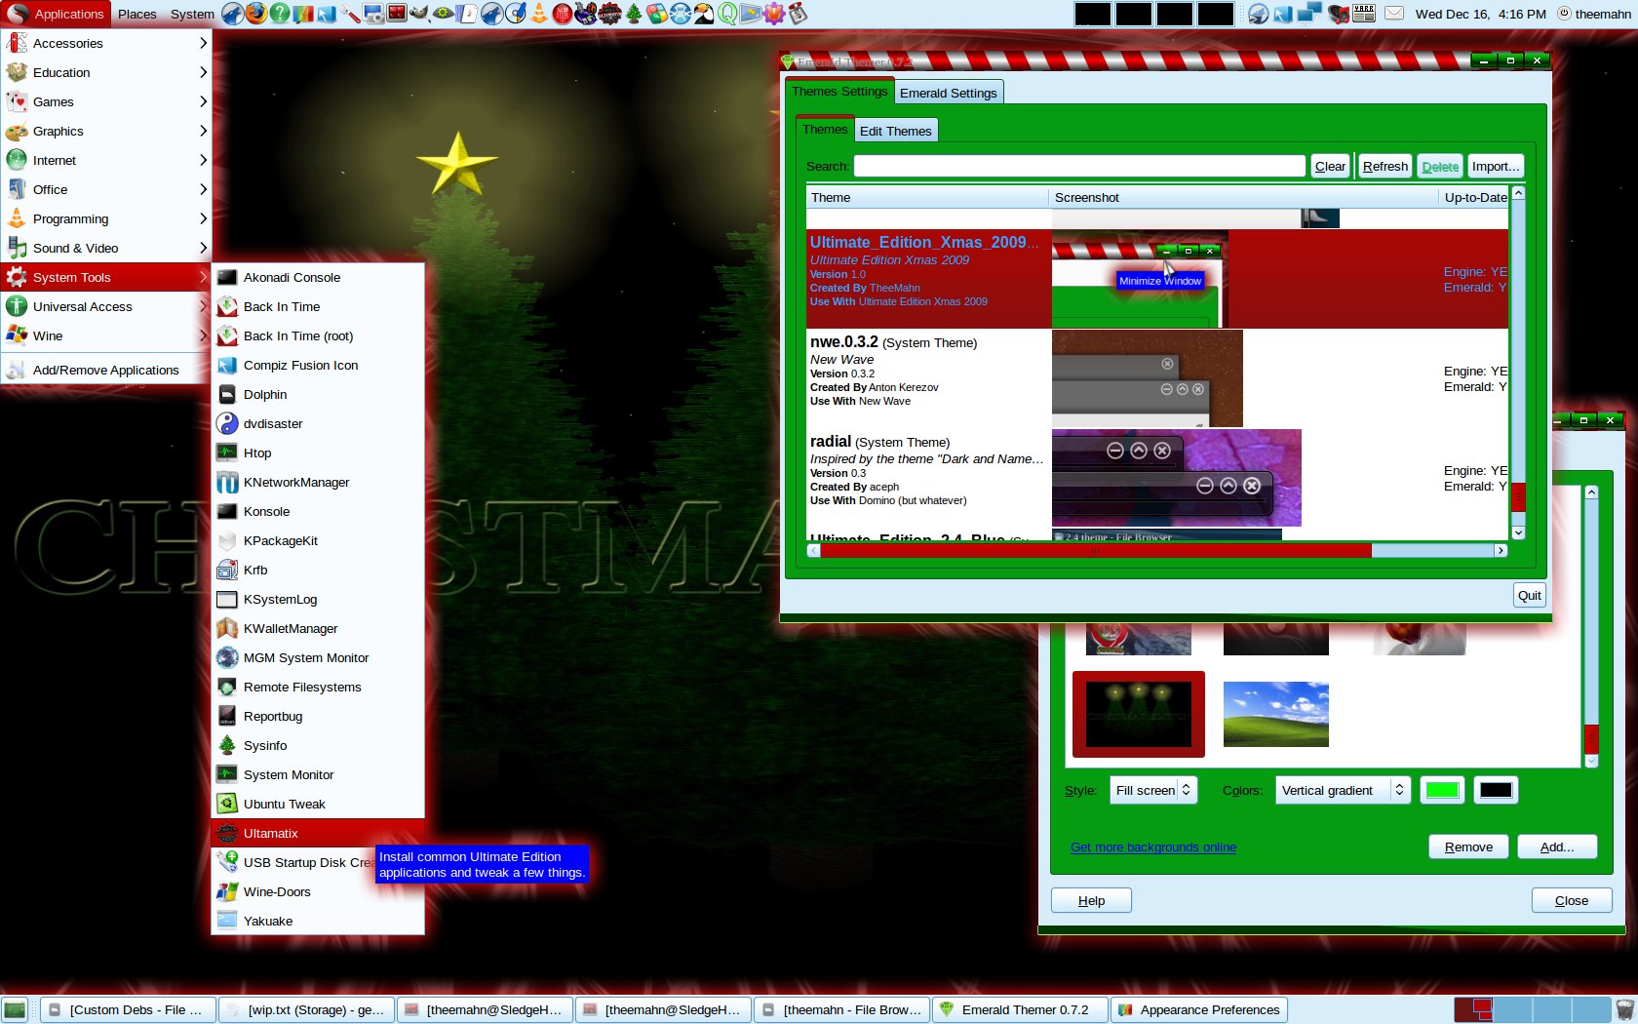Expand the Graphics submenu
This screenshot has width=1638, height=1024.
click(106, 131)
